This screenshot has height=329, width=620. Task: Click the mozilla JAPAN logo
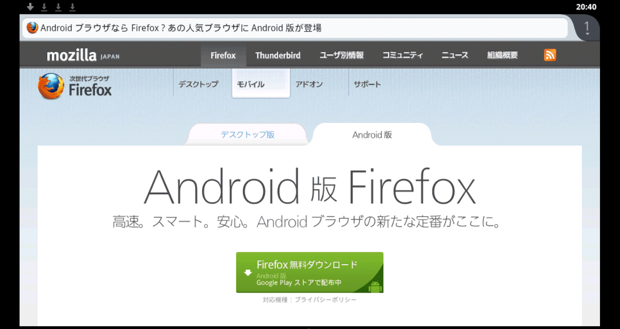pos(84,56)
